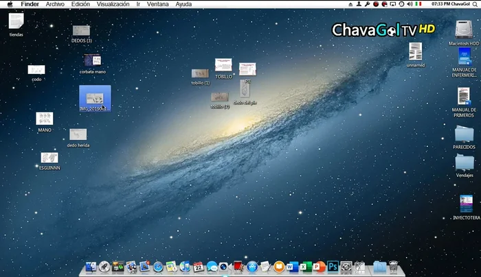Open the Apple menu
The image size is (481, 277).
click(10, 4)
